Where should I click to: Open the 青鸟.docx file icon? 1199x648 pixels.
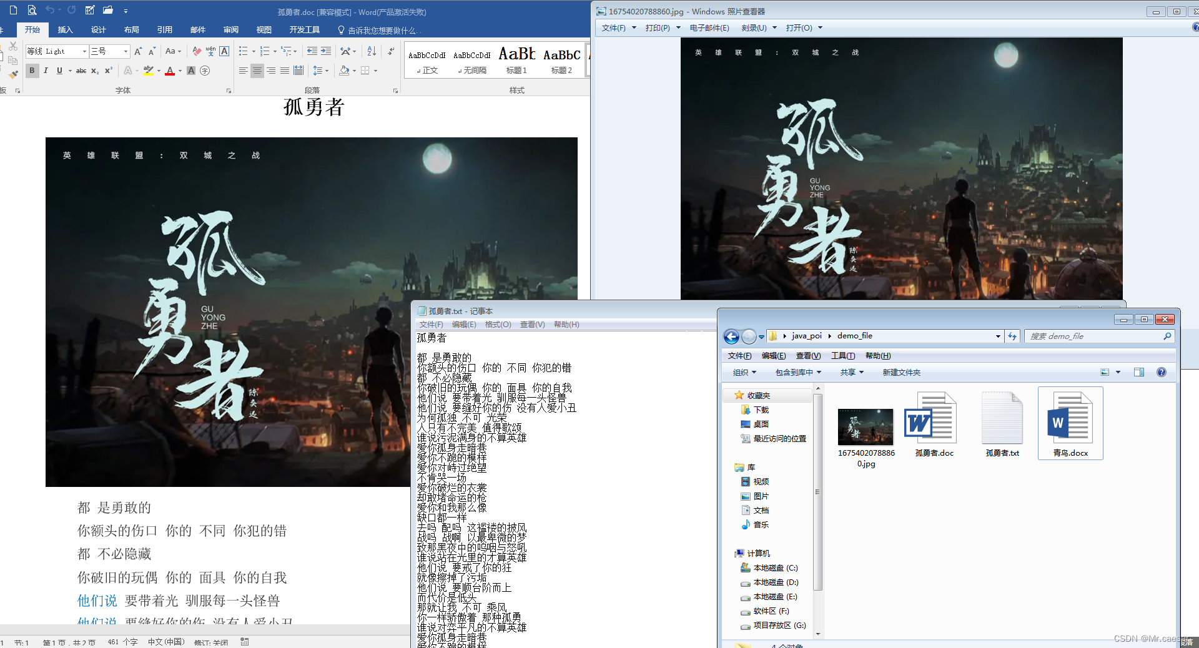[1070, 423]
